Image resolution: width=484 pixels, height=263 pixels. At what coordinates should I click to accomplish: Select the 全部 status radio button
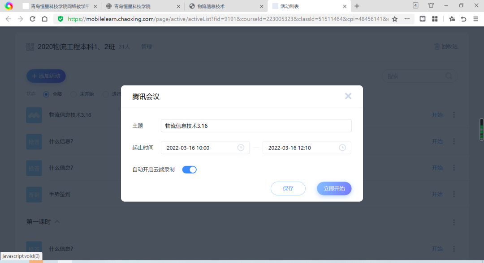coord(46,94)
